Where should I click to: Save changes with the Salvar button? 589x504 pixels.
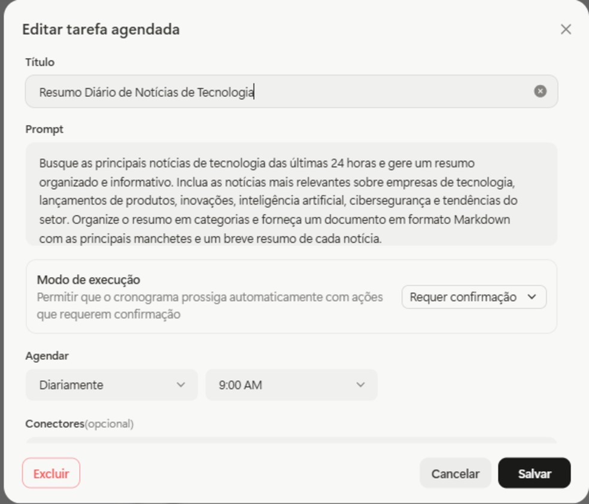click(x=534, y=473)
